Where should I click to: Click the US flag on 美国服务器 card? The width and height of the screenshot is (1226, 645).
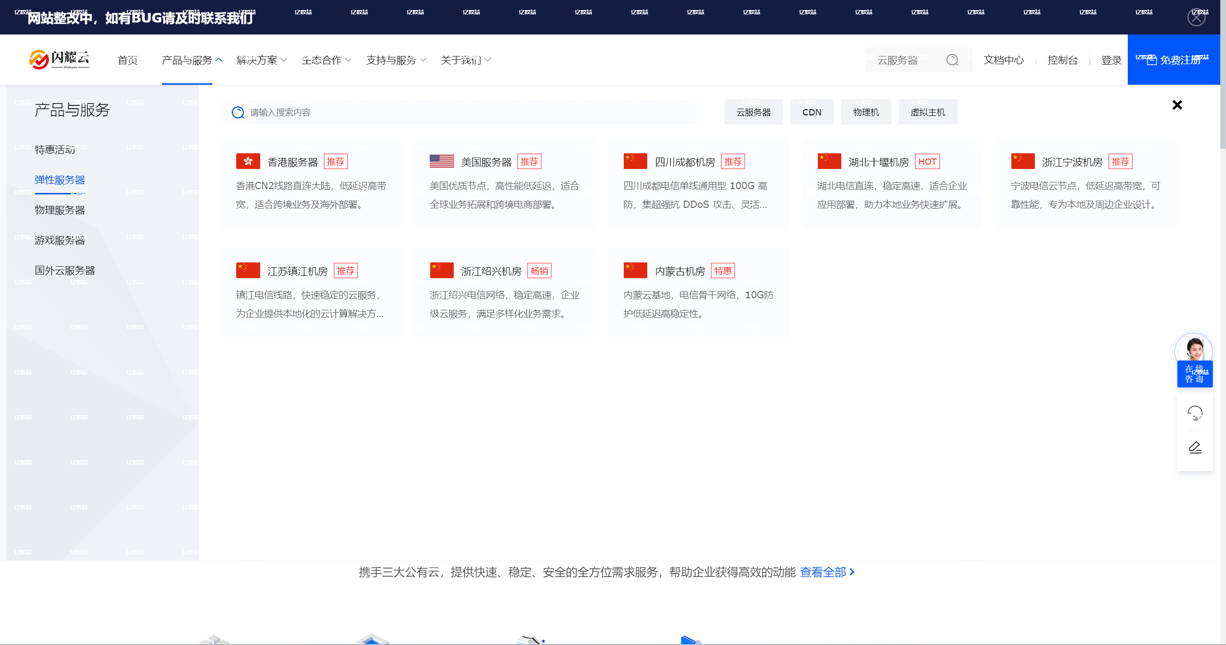pos(441,161)
